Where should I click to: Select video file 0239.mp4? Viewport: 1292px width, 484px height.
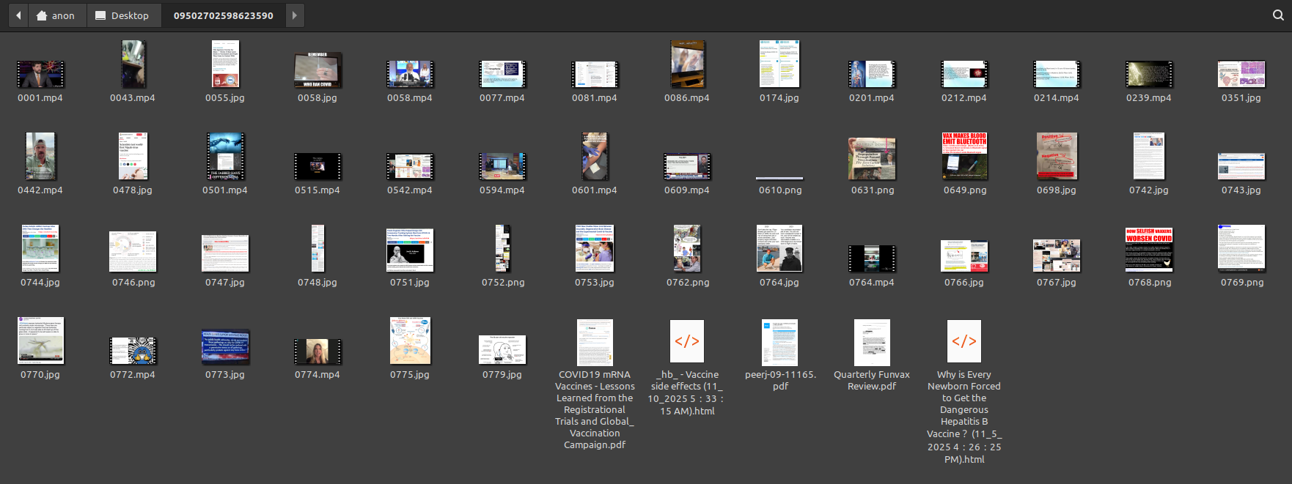[1149, 74]
